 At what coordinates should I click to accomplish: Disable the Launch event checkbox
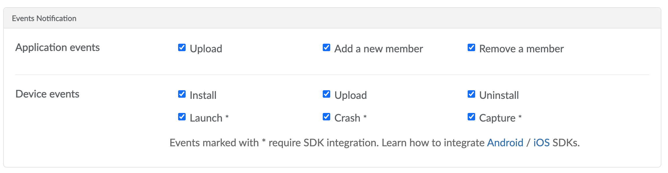(x=182, y=117)
